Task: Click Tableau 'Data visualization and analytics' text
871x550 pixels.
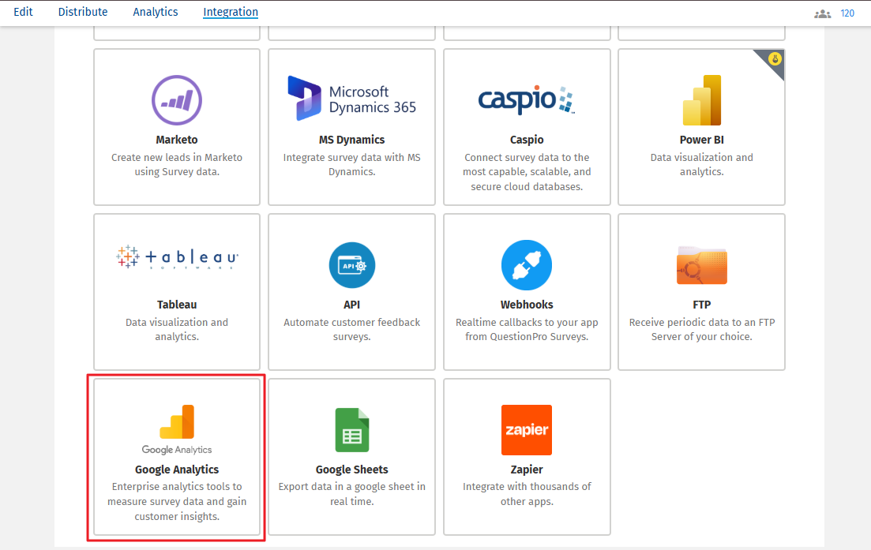Action: click(177, 329)
